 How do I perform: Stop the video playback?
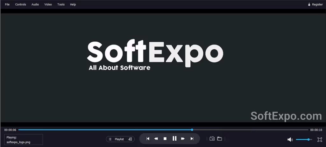(165, 139)
